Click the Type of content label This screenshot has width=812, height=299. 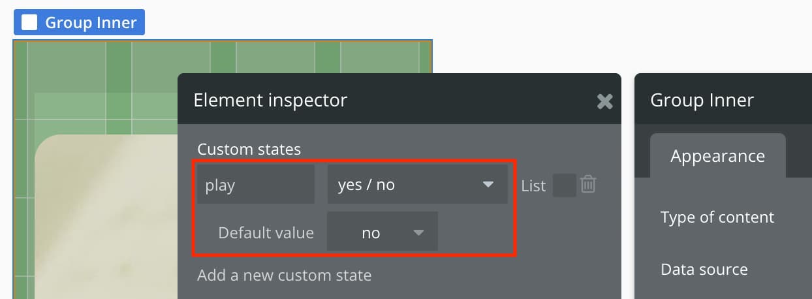click(717, 217)
